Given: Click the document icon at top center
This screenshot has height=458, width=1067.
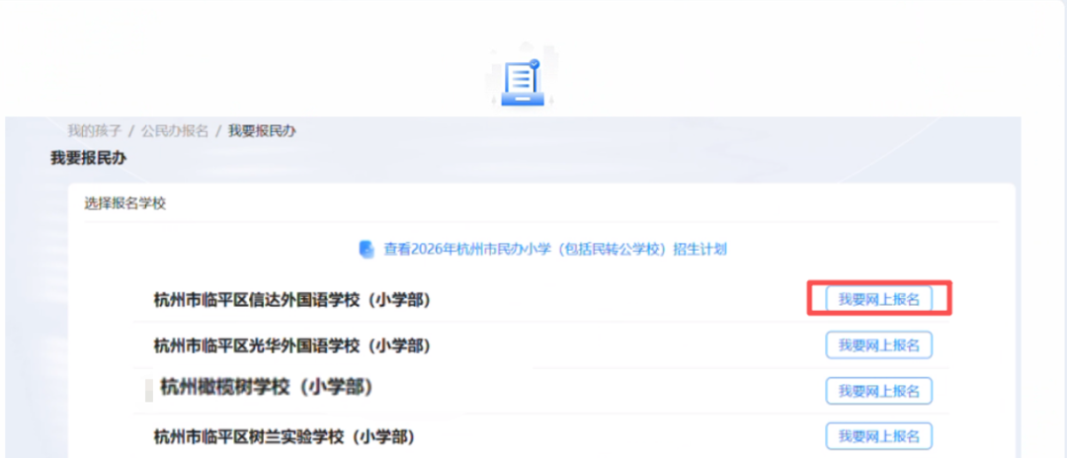Looking at the screenshot, I should pos(522,82).
